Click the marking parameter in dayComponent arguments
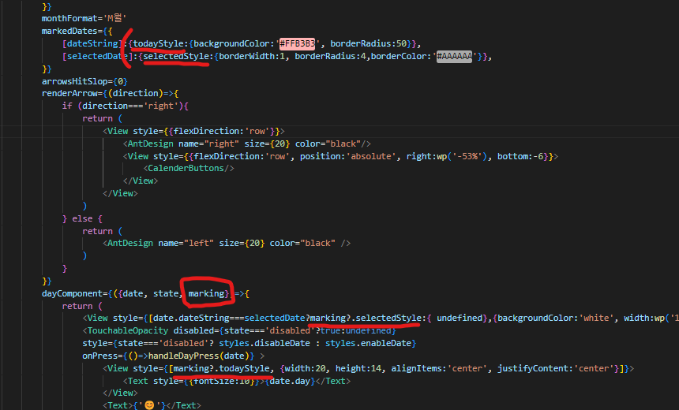Image resolution: width=679 pixels, height=410 pixels. point(207,293)
